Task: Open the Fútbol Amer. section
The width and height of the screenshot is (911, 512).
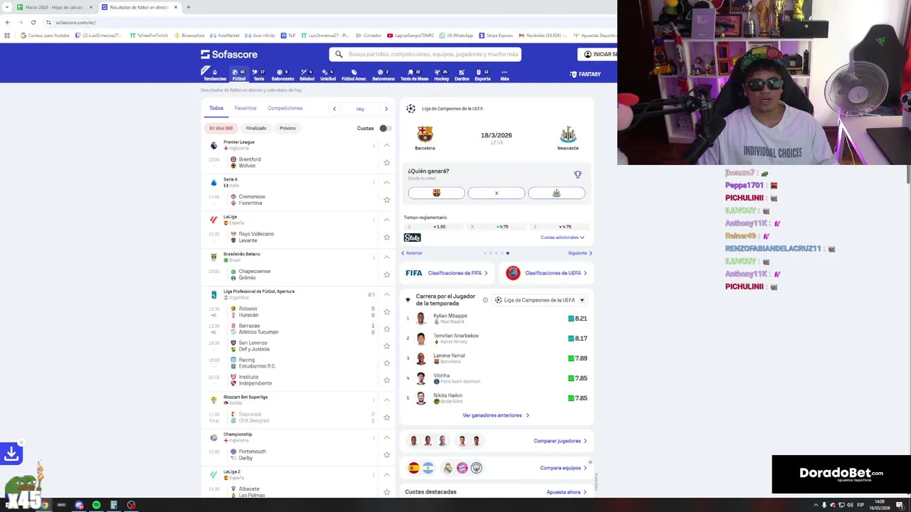Action: tap(354, 75)
